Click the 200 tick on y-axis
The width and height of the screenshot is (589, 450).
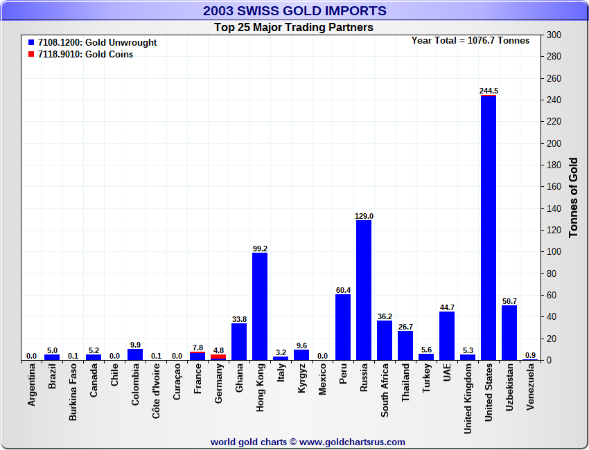pos(554,143)
